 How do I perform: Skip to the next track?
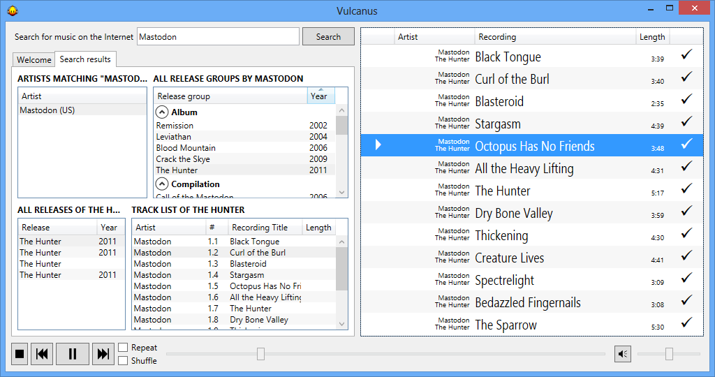point(103,354)
